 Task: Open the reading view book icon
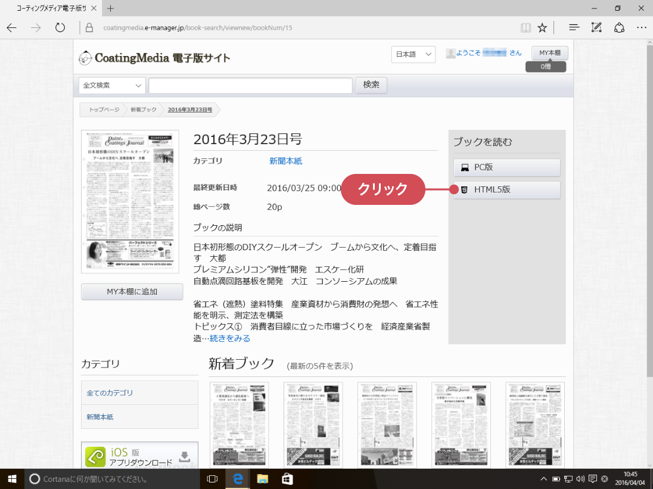(x=525, y=27)
